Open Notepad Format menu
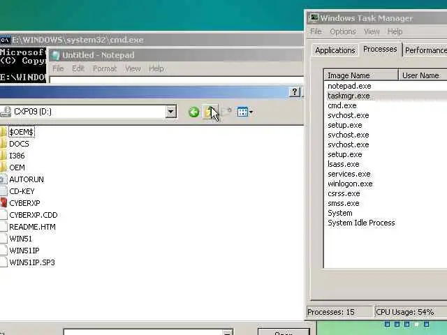This screenshot has height=335, width=447. point(105,68)
